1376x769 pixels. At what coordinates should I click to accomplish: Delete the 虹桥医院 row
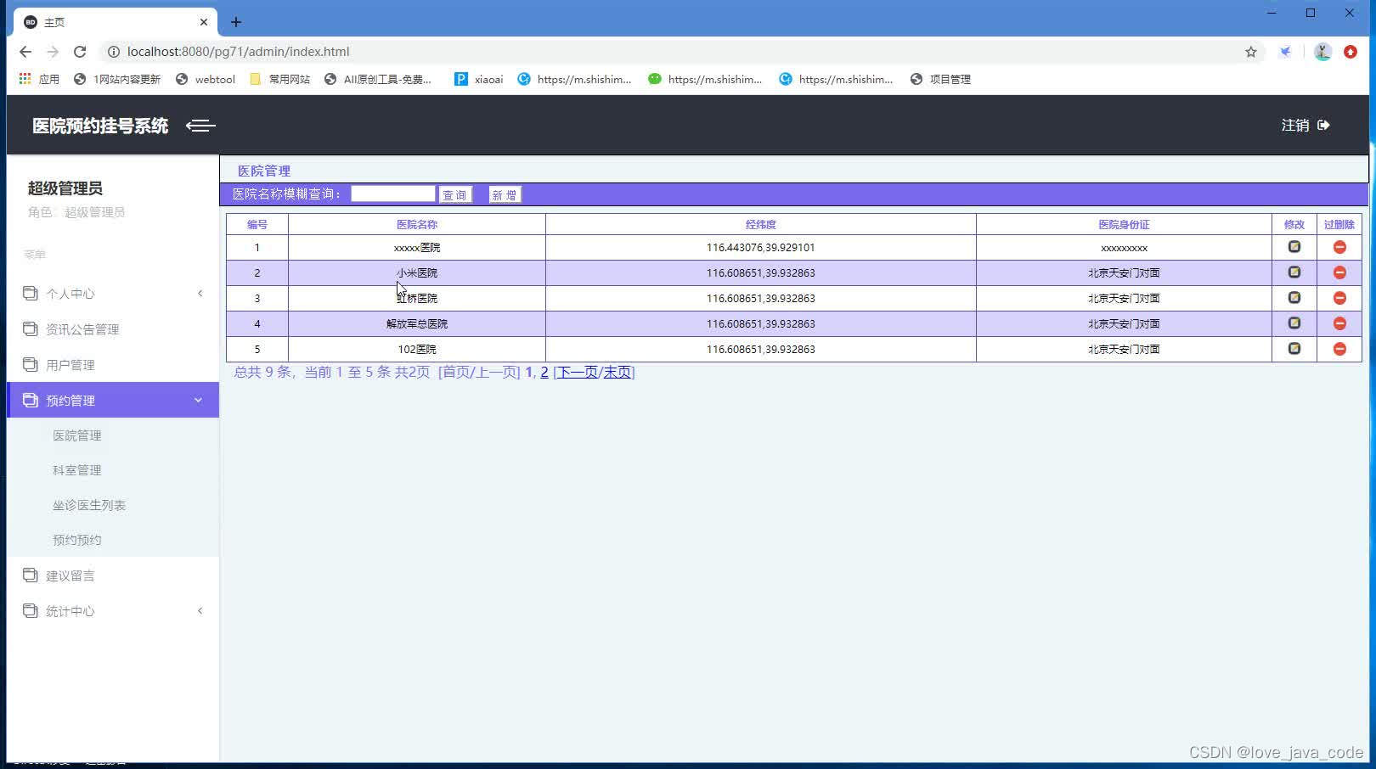coord(1339,298)
